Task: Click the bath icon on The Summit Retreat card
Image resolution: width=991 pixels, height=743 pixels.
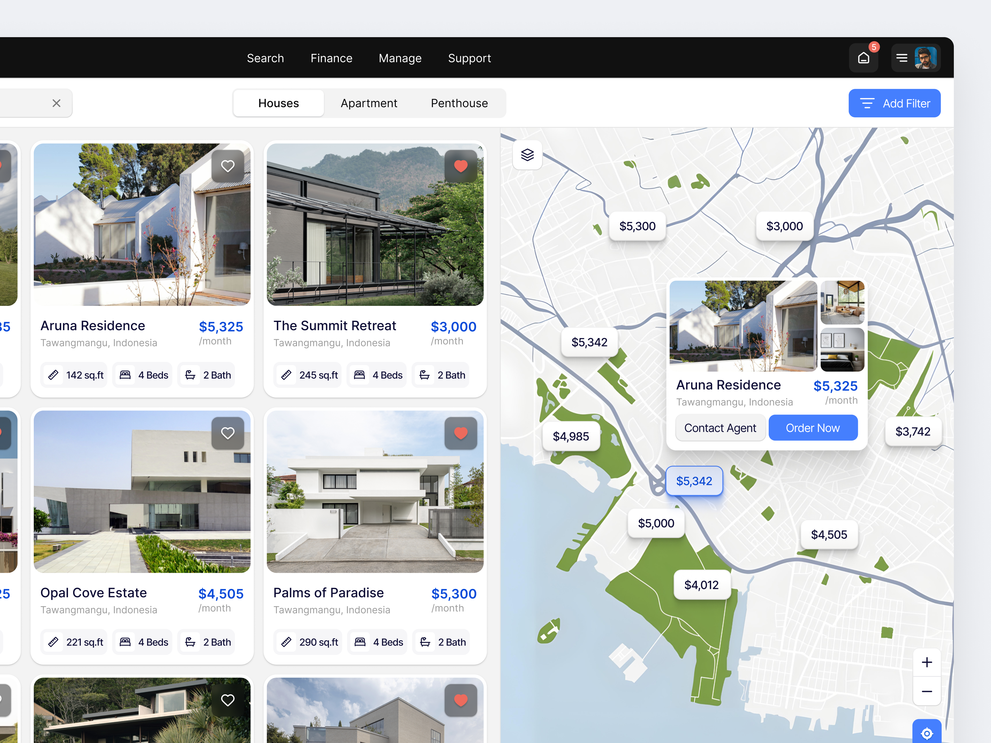Action: pyautogui.click(x=424, y=375)
